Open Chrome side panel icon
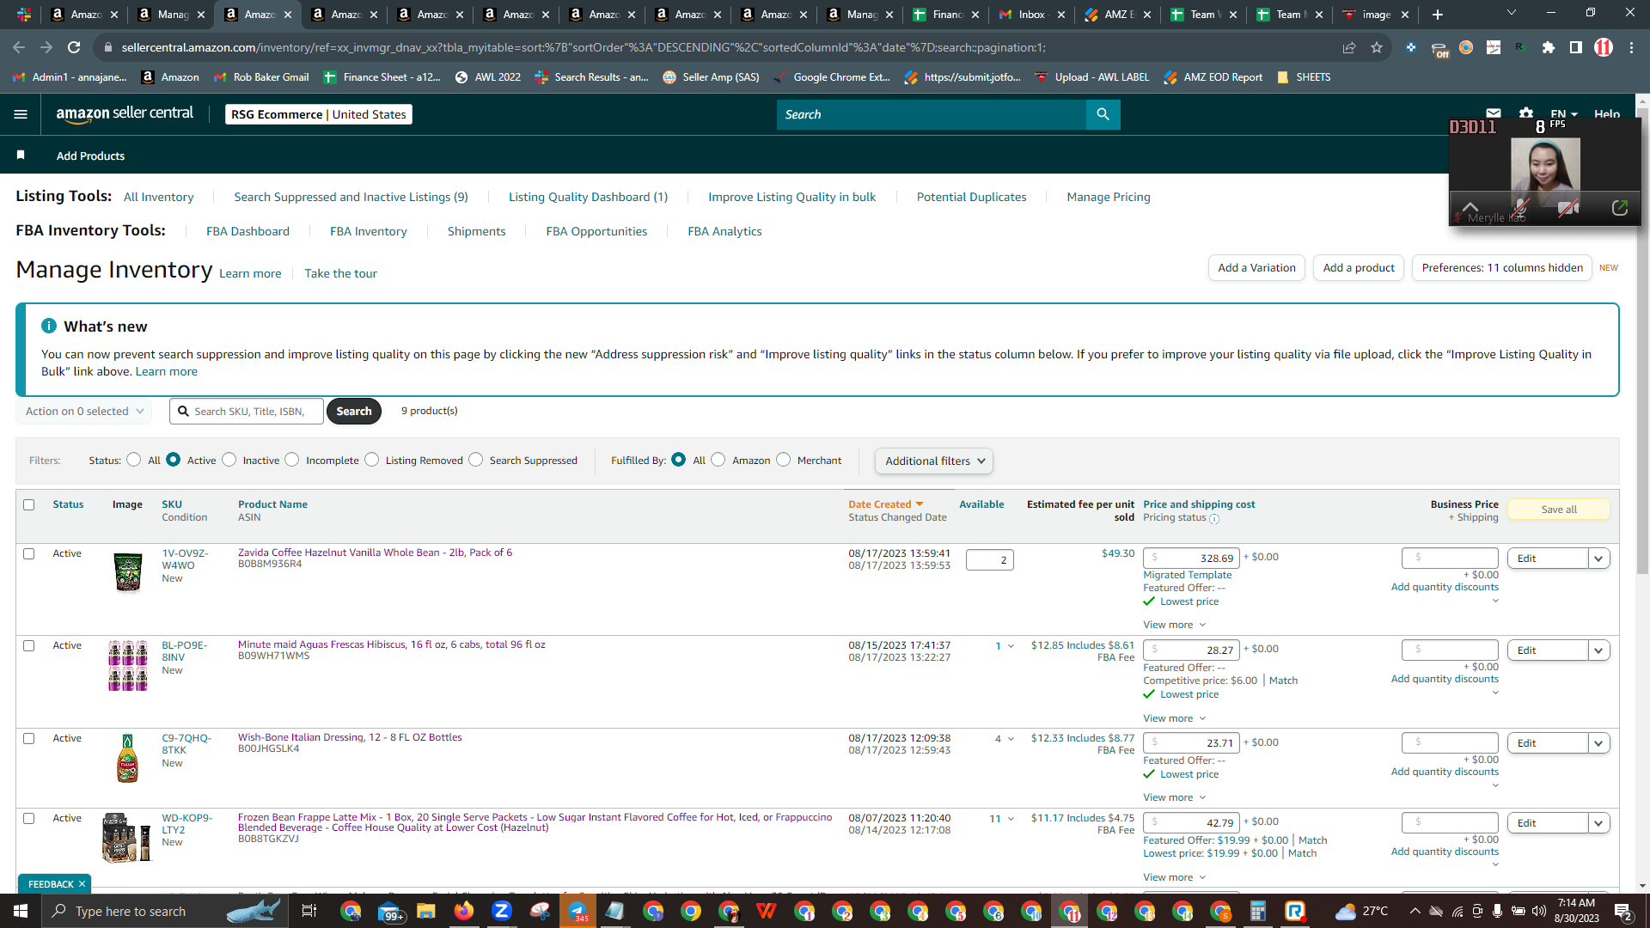The width and height of the screenshot is (1650, 928). point(1576,47)
